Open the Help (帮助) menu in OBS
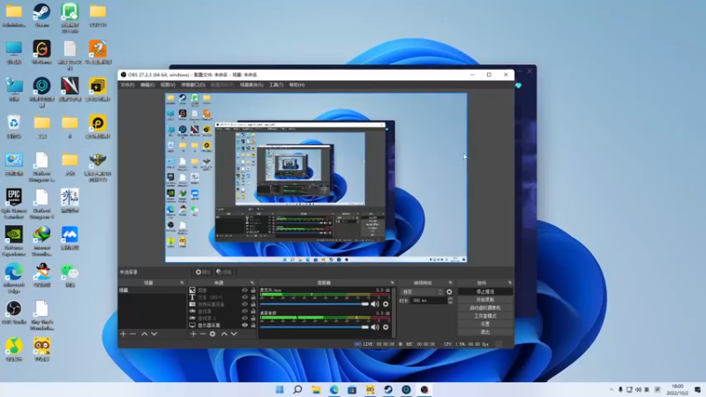Viewport: 706px width, 397px height. tap(297, 85)
